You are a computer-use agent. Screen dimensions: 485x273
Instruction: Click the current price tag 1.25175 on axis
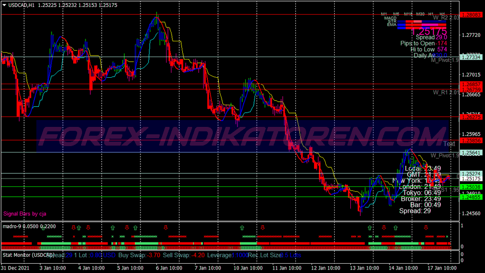471,179
